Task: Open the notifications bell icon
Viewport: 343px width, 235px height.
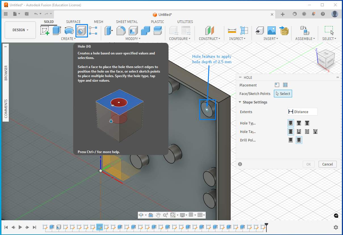Action: pyautogui.click(x=313, y=14)
